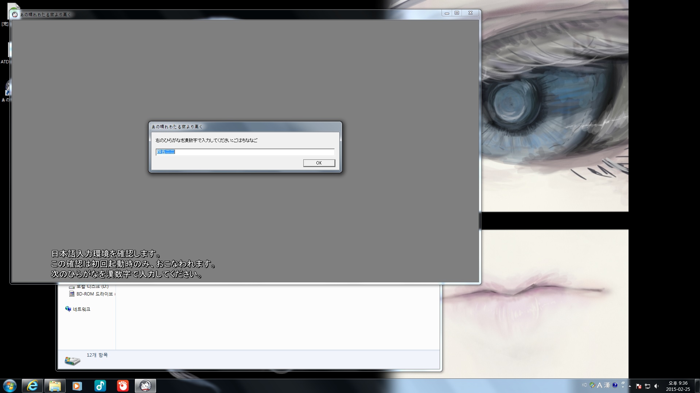Open the Windows Start menu
The width and height of the screenshot is (700, 393).
[x=10, y=386]
